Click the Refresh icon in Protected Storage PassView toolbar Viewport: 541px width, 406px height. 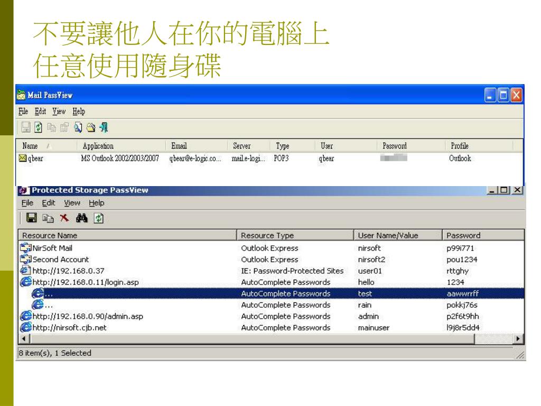point(99,218)
